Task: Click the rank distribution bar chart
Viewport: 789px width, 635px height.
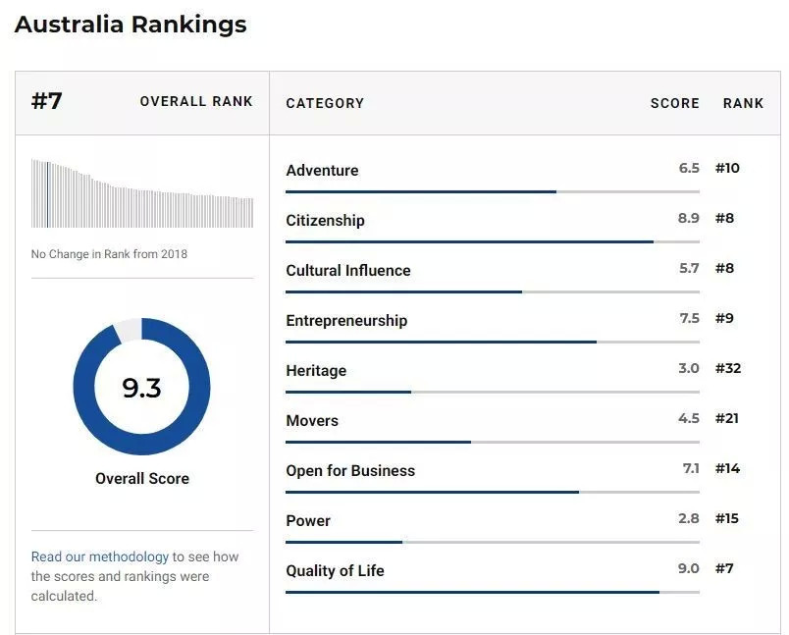Action: [x=142, y=193]
